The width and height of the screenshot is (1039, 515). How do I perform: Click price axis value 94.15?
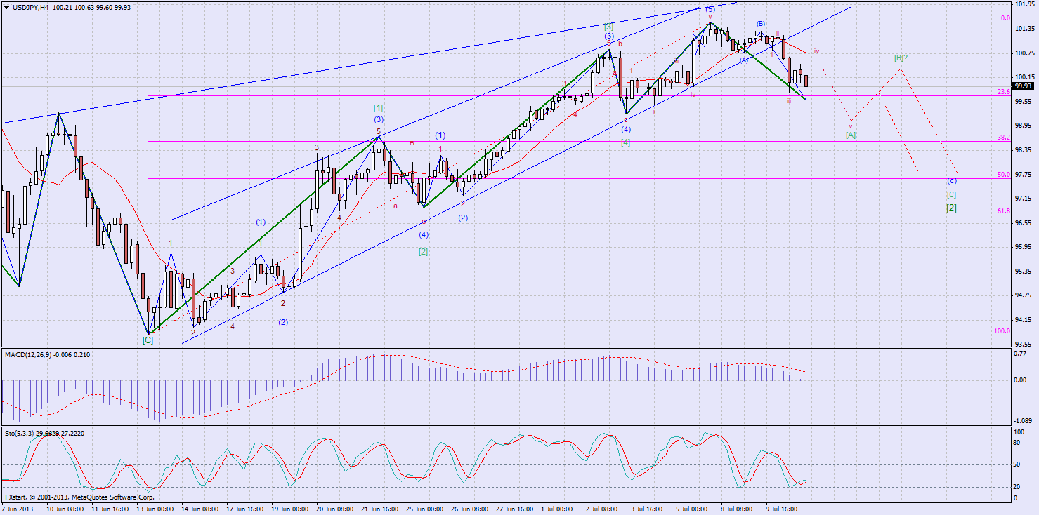point(1024,320)
